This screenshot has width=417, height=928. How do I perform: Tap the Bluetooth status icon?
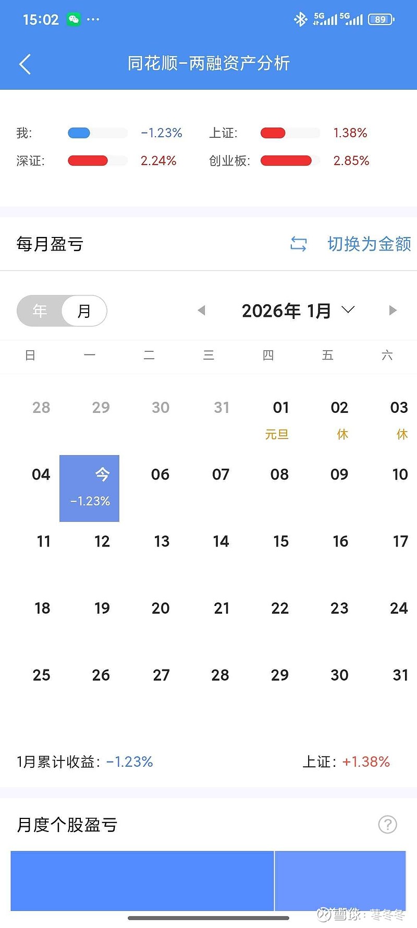pyautogui.click(x=300, y=20)
